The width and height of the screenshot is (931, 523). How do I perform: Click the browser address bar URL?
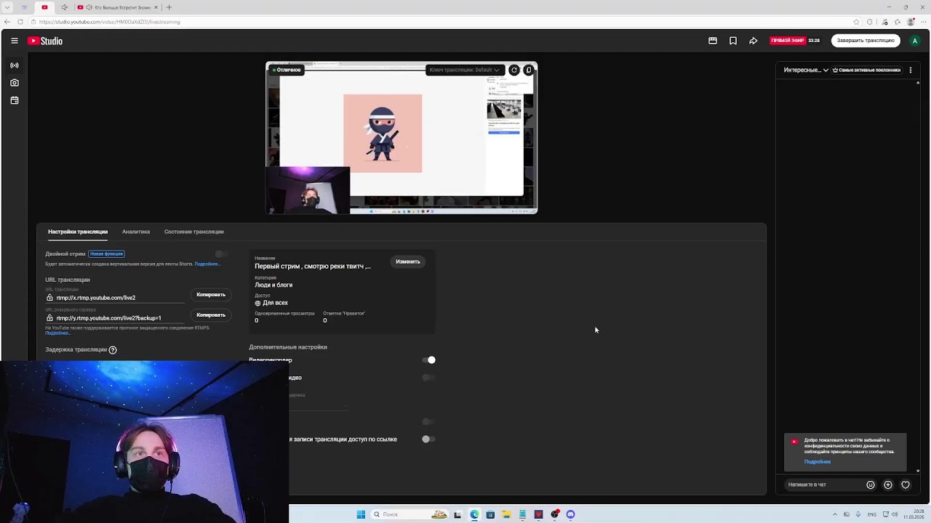[109, 22]
